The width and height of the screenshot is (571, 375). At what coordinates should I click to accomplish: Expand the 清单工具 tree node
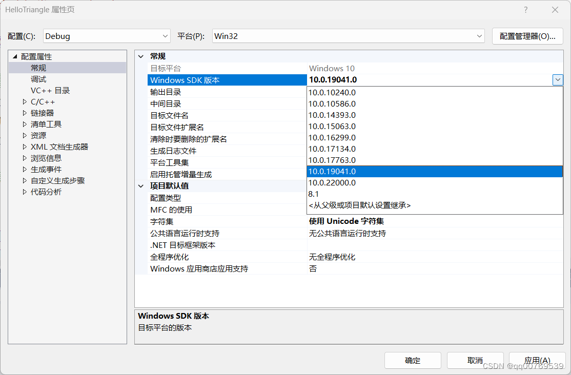coord(25,124)
